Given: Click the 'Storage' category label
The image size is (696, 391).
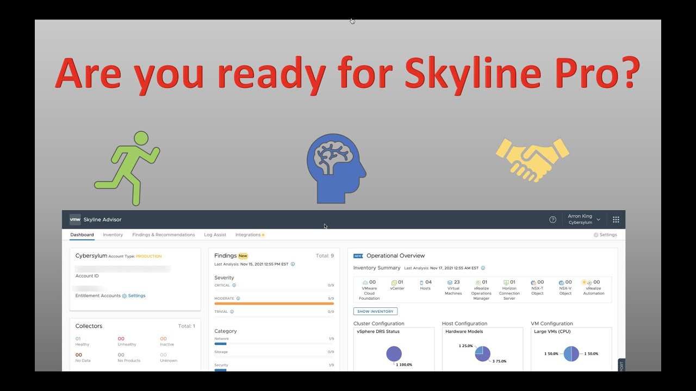Looking at the screenshot, I should click(x=221, y=352).
